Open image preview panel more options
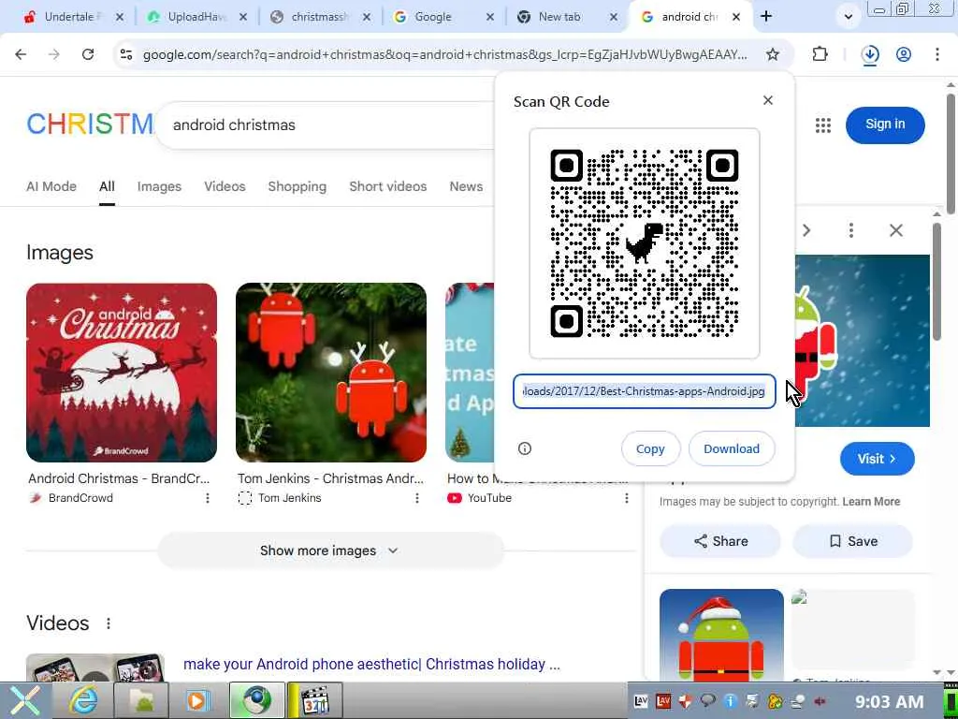This screenshot has width=958, height=719. 851,230
